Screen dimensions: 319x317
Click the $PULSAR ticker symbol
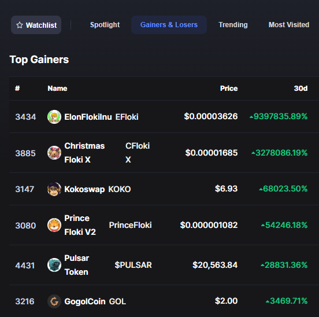133,265
